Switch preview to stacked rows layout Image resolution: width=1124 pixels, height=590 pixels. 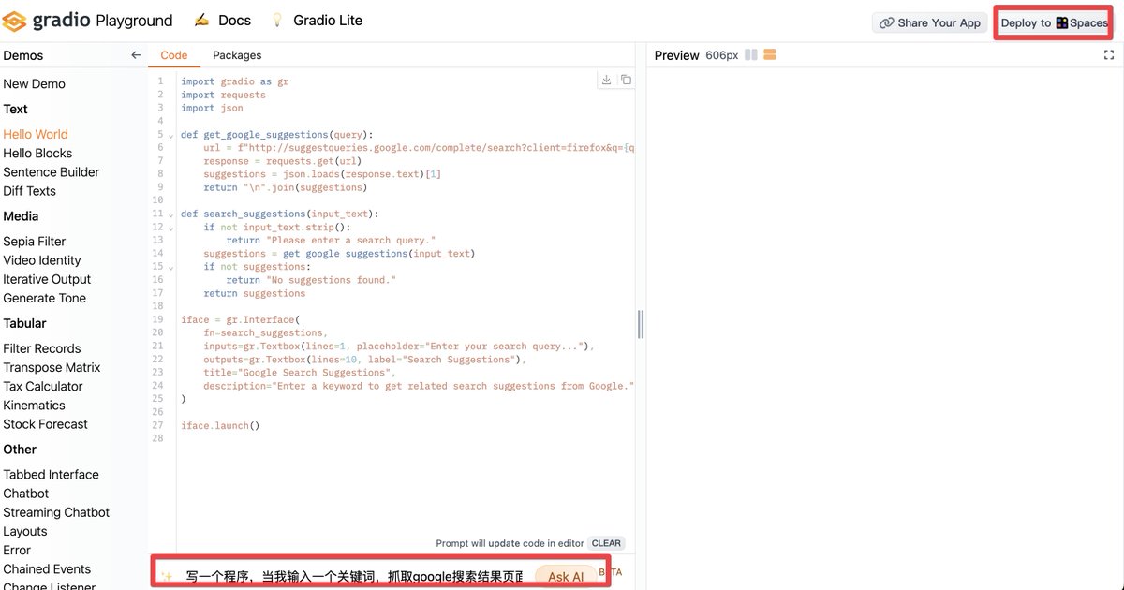tap(770, 55)
